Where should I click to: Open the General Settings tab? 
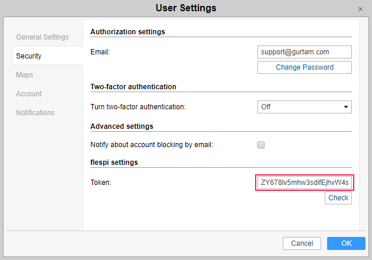pyautogui.click(x=42, y=37)
